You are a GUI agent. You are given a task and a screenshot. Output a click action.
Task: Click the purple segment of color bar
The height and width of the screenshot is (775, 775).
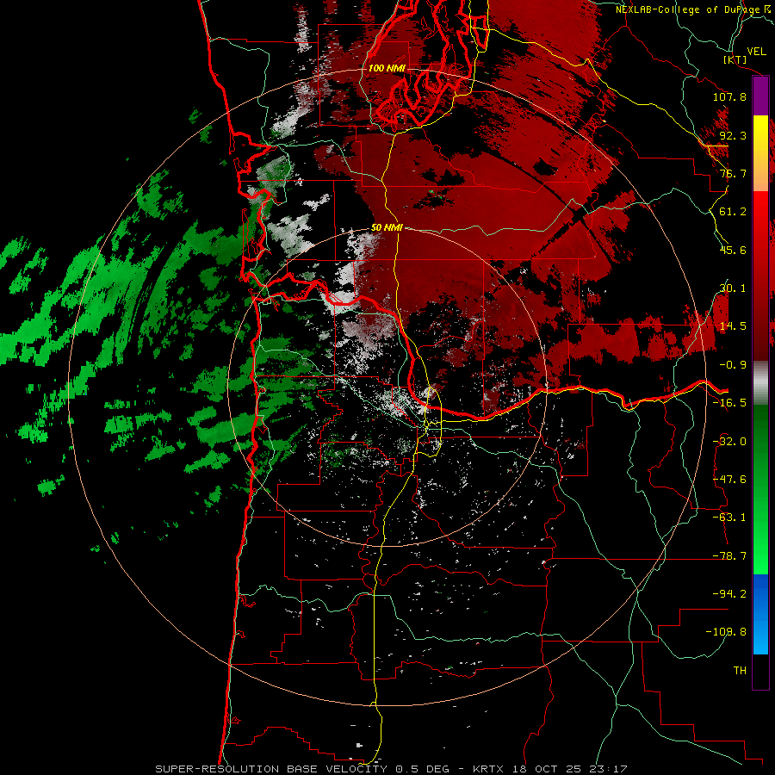click(760, 96)
